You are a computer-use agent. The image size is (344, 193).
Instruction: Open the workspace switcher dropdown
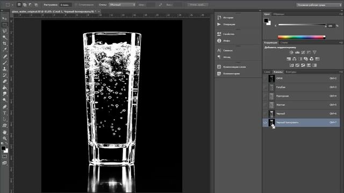[319, 5]
